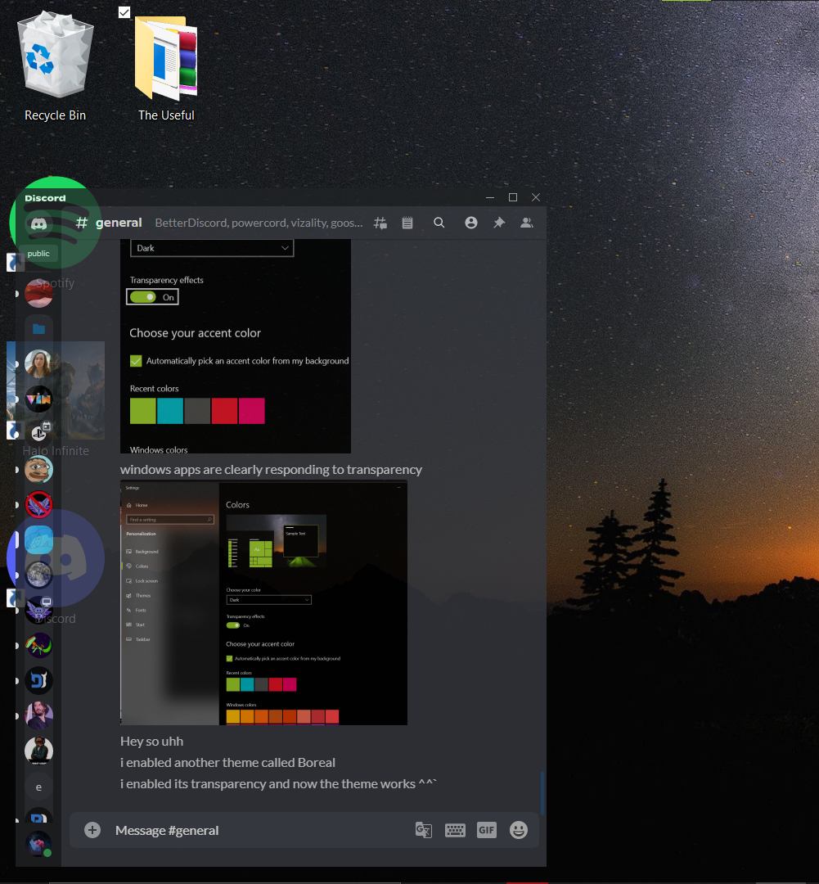Open the GIF picker
This screenshot has height=884, width=819.
[x=486, y=829]
